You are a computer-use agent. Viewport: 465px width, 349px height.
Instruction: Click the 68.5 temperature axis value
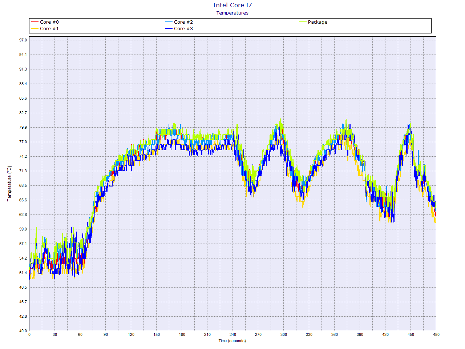coord(23,185)
